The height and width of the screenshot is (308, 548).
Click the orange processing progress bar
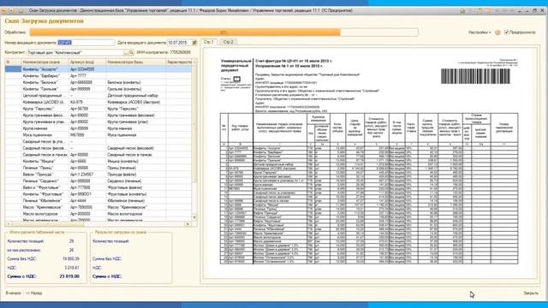[x=223, y=33]
